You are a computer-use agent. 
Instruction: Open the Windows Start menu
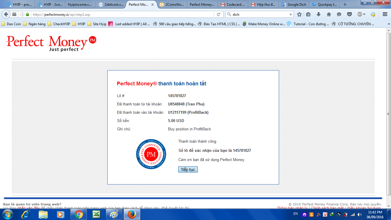(x=8, y=214)
